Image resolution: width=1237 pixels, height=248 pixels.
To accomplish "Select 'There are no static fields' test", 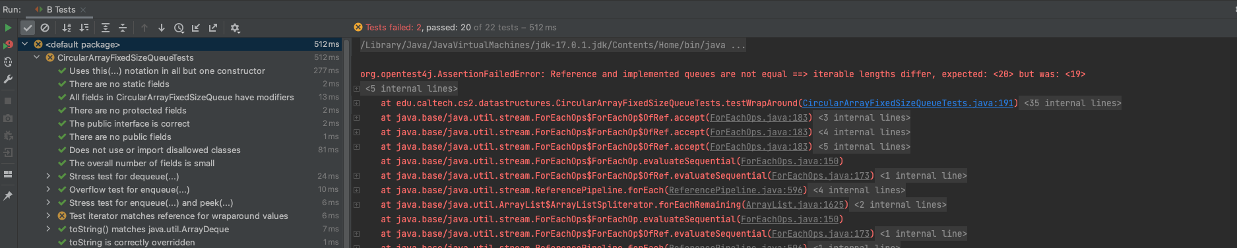I will click(180, 84).
